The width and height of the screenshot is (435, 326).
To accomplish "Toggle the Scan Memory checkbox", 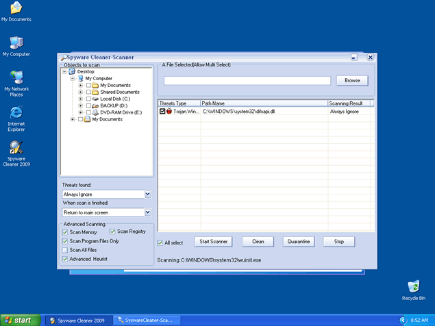I will pyautogui.click(x=64, y=233).
